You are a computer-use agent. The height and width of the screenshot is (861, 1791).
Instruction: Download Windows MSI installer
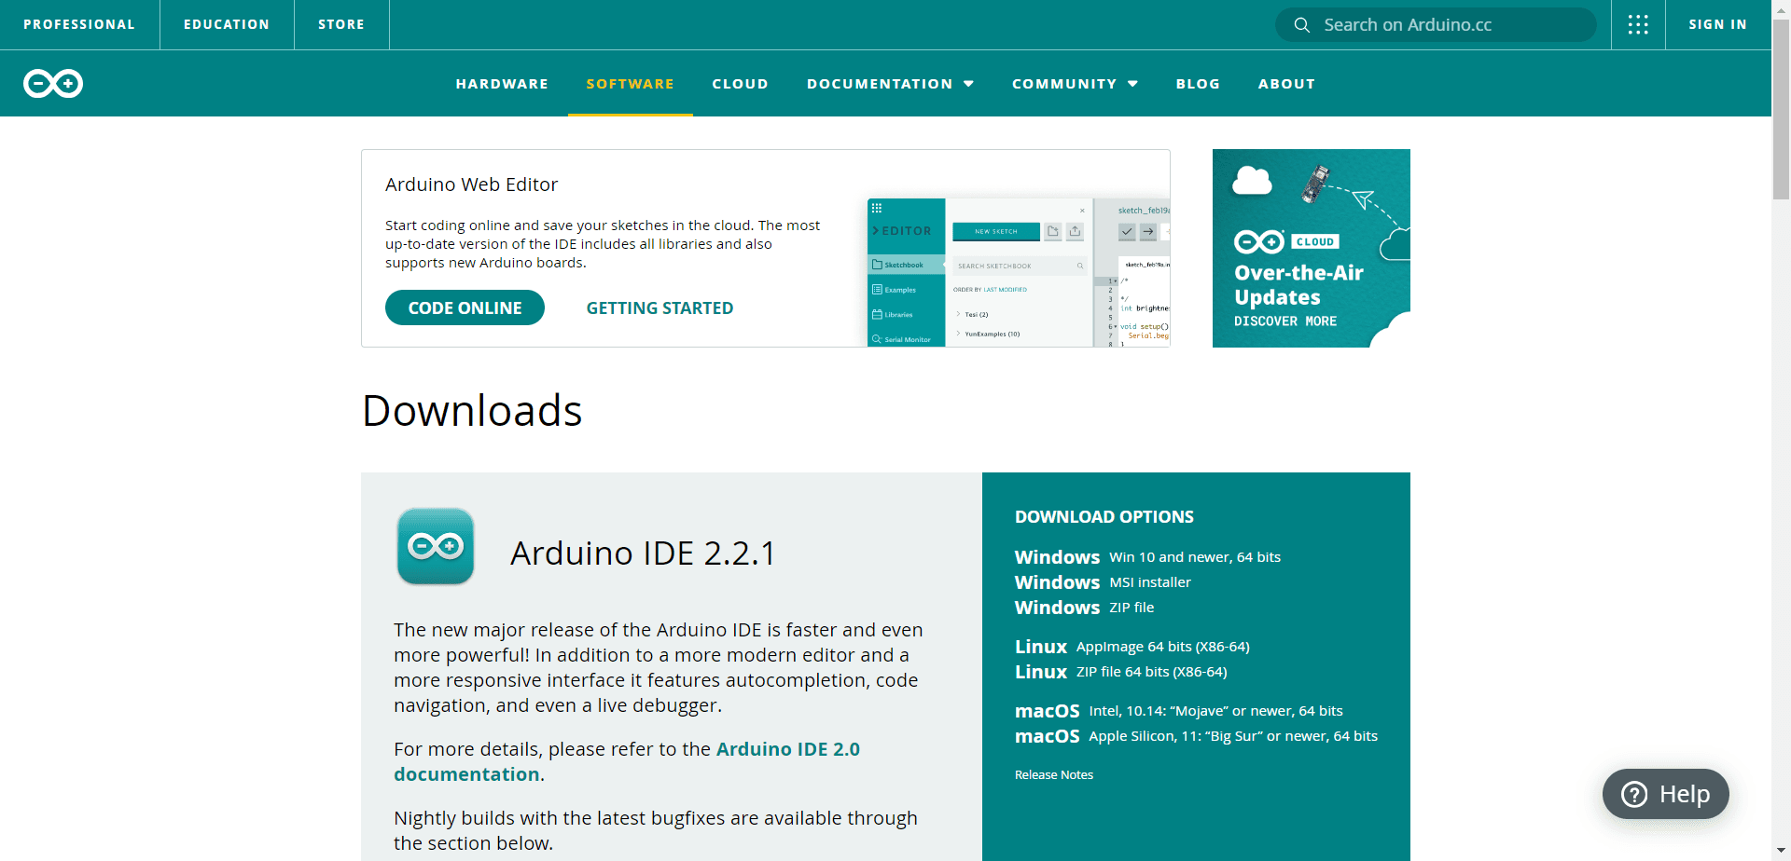pos(1103,582)
